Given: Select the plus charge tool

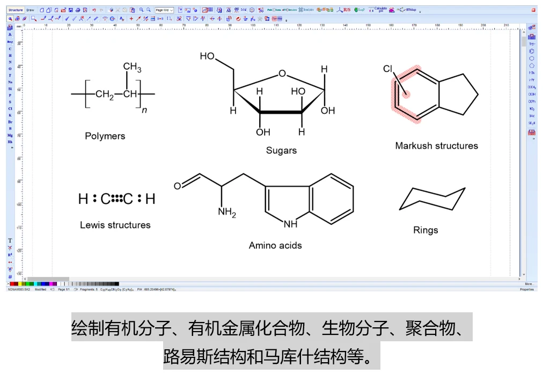Looking at the screenshot, I should (131, 19).
